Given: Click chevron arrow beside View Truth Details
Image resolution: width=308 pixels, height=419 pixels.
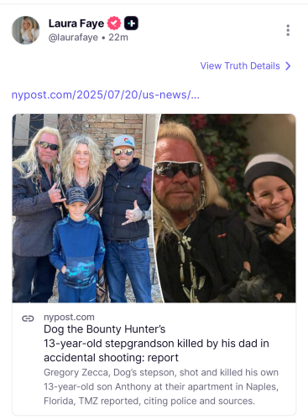Looking at the screenshot, I should click(288, 66).
